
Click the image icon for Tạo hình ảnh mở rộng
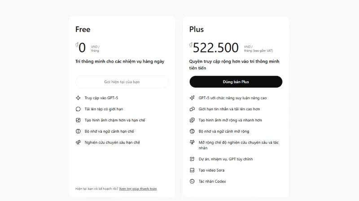pyautogui.click(x=192, y=120)
